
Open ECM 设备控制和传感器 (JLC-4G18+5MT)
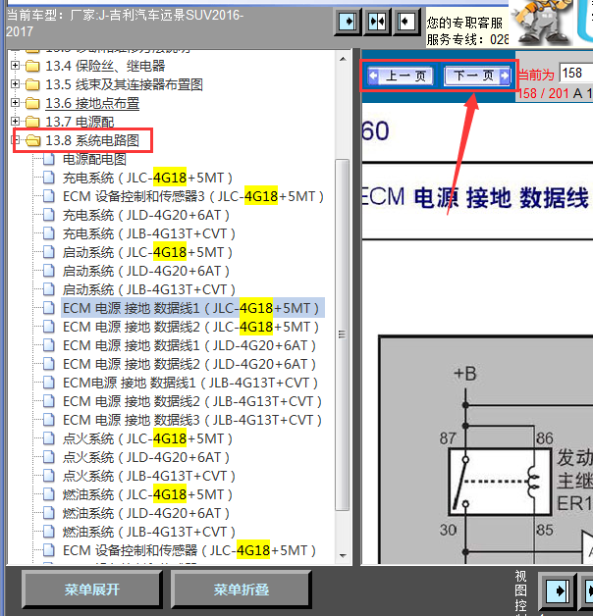tap(189, 550)
